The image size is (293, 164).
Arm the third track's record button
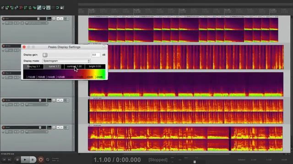3,73
